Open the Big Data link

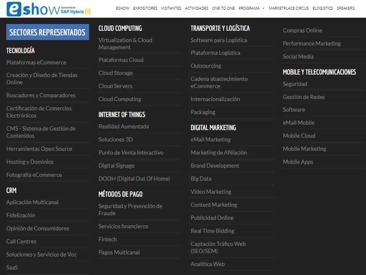click(201, 179)
